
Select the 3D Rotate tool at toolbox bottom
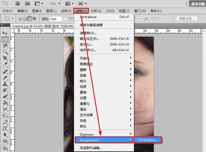(x=5, y=148)
